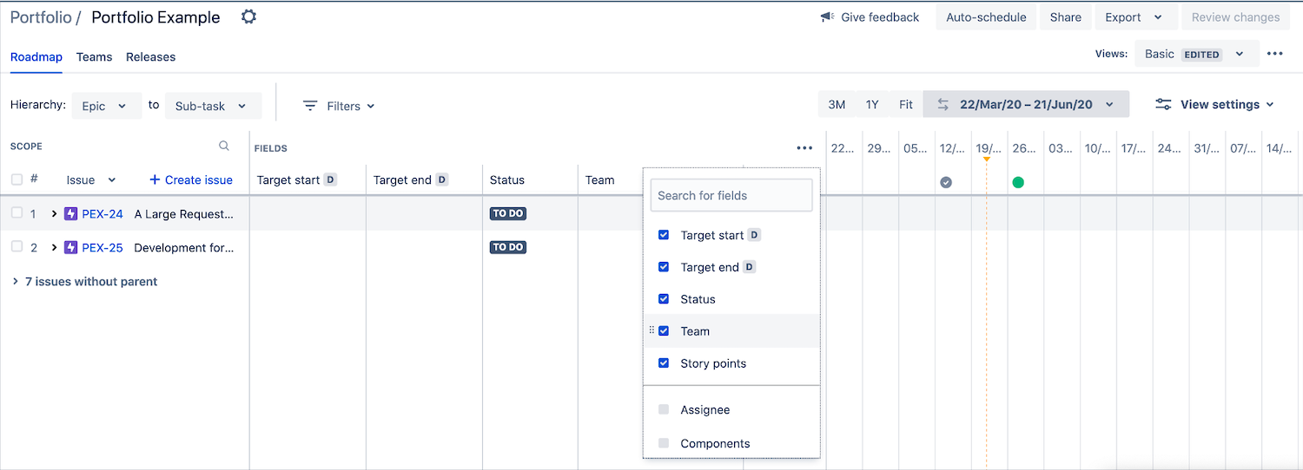The width and height of the screenshot is (1303, 470).
Task: Uncheck the Target end field checkbox
Action: click(664, 267)
